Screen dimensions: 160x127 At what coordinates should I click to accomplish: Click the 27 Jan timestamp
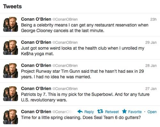point(151,89)
